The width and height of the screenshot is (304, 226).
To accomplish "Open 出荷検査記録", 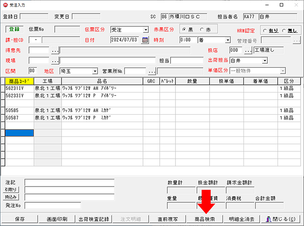I will [94, 219].
